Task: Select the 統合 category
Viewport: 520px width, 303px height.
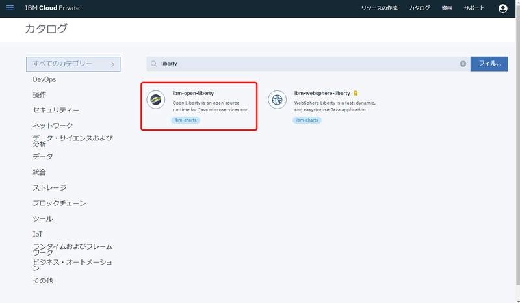Action: (40, 172)
